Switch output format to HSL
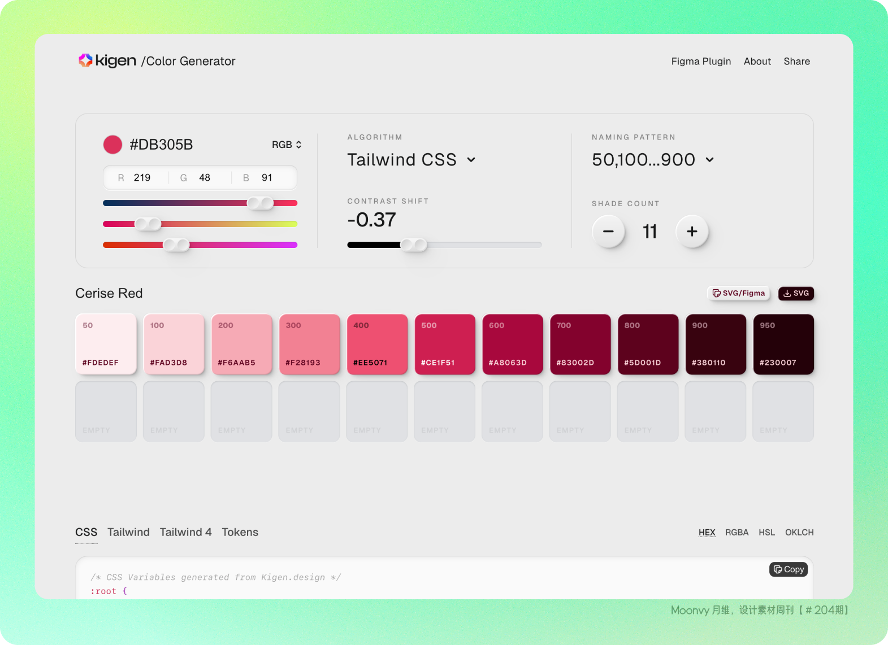 766,532
